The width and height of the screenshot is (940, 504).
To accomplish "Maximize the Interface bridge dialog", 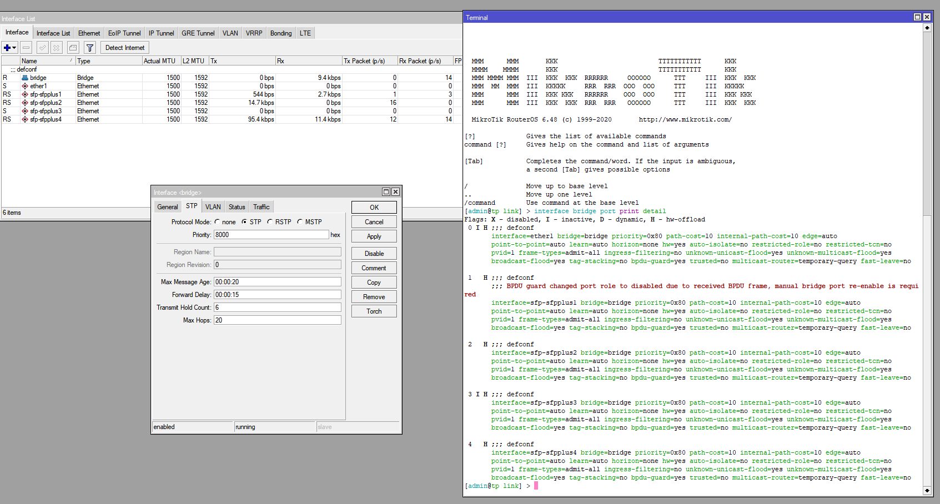I will [x=386, y=191].
